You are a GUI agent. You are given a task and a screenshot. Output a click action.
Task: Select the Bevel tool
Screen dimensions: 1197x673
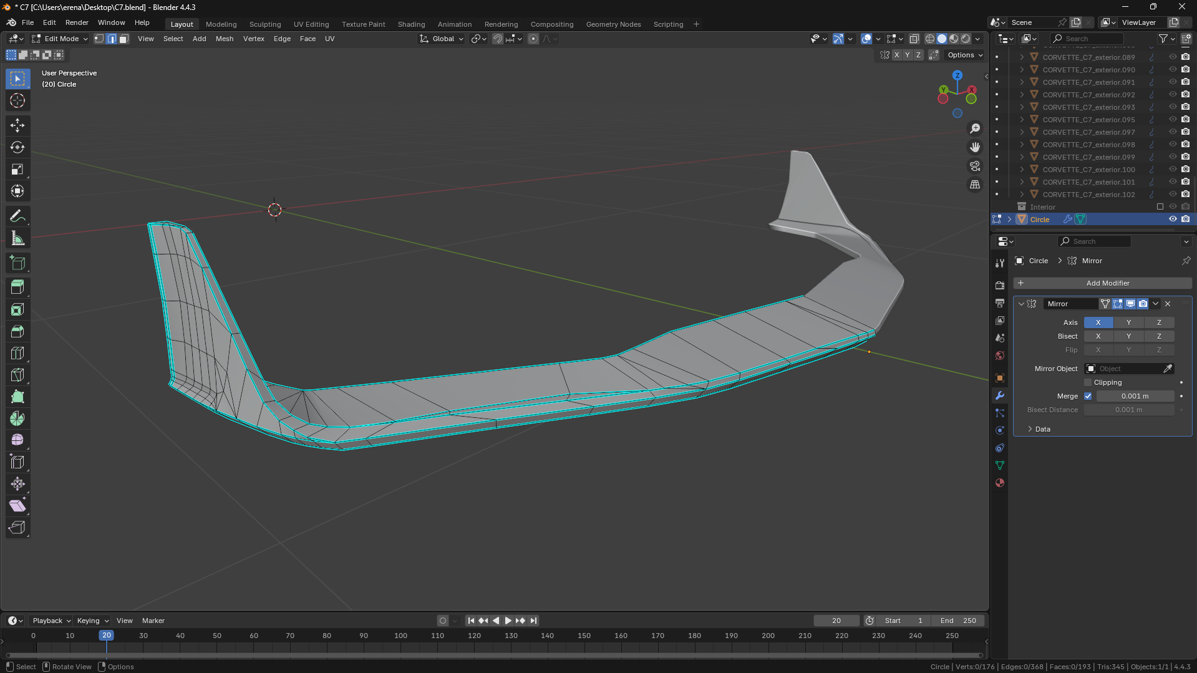[17, 331]
